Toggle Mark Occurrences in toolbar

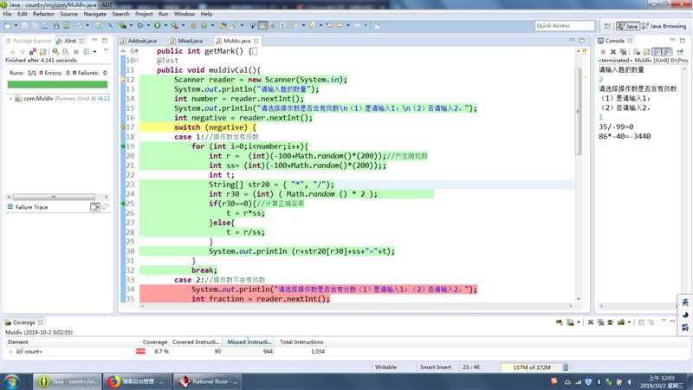pos(263,25)
